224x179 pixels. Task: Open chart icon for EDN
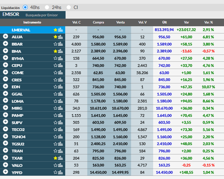[60, 87]
